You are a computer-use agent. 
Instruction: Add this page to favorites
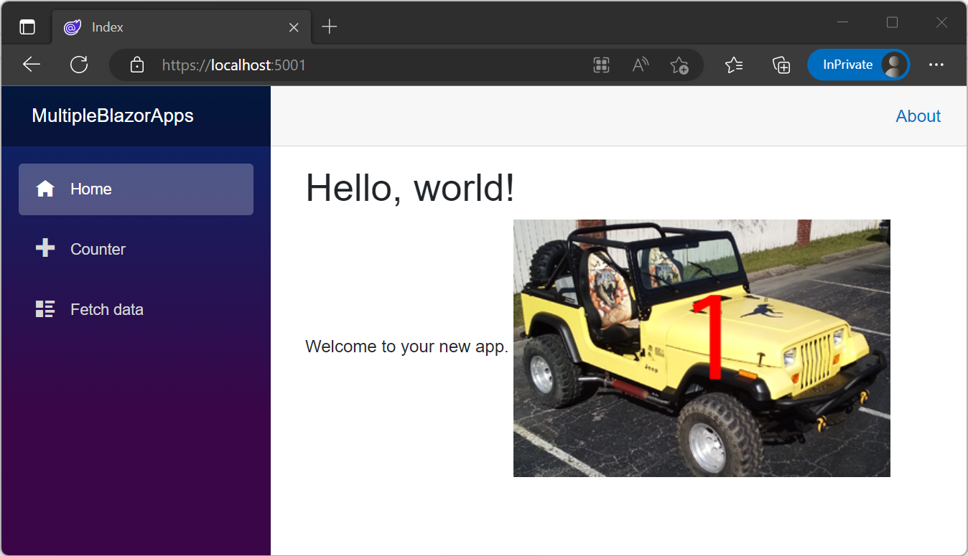point(679,65)
